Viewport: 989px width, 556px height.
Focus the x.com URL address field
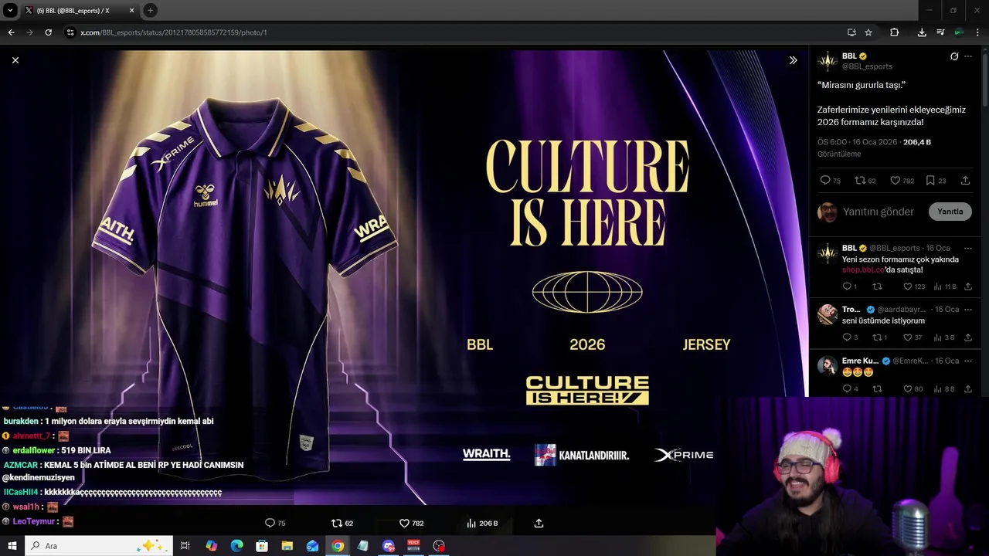(456, 32)
